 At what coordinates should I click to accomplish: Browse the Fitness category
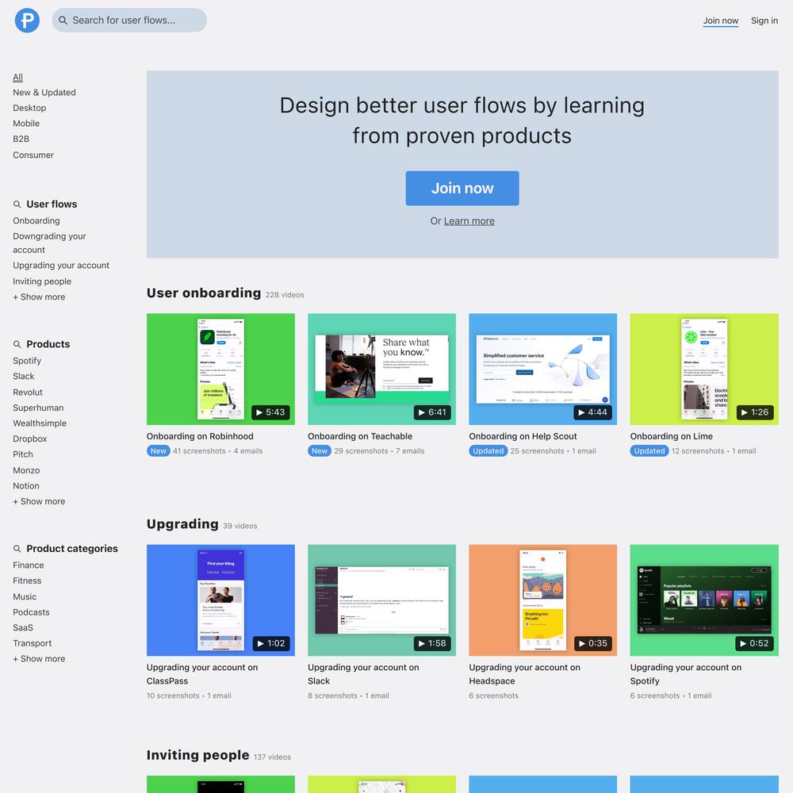27,581
